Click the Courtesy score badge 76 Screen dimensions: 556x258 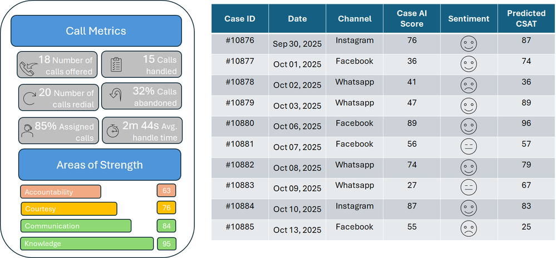166,207
